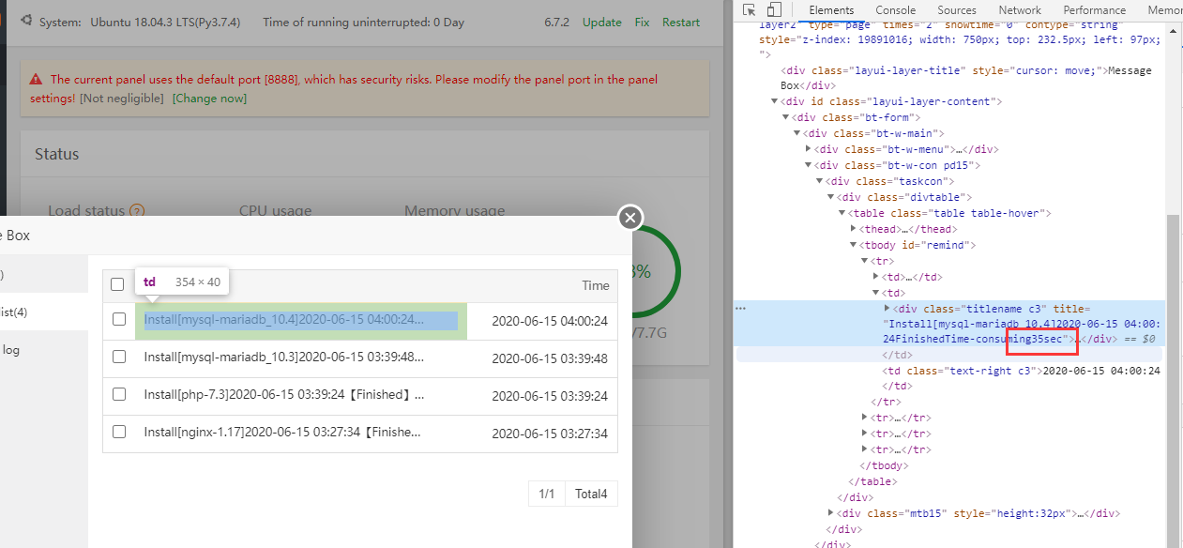Select the mysql-mariadb_10.3 install message row

pyautogui.click(x=283, y=358)
